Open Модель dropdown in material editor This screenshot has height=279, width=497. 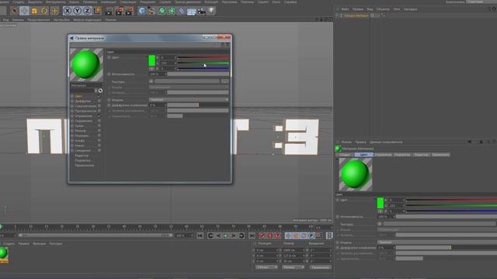189,100
